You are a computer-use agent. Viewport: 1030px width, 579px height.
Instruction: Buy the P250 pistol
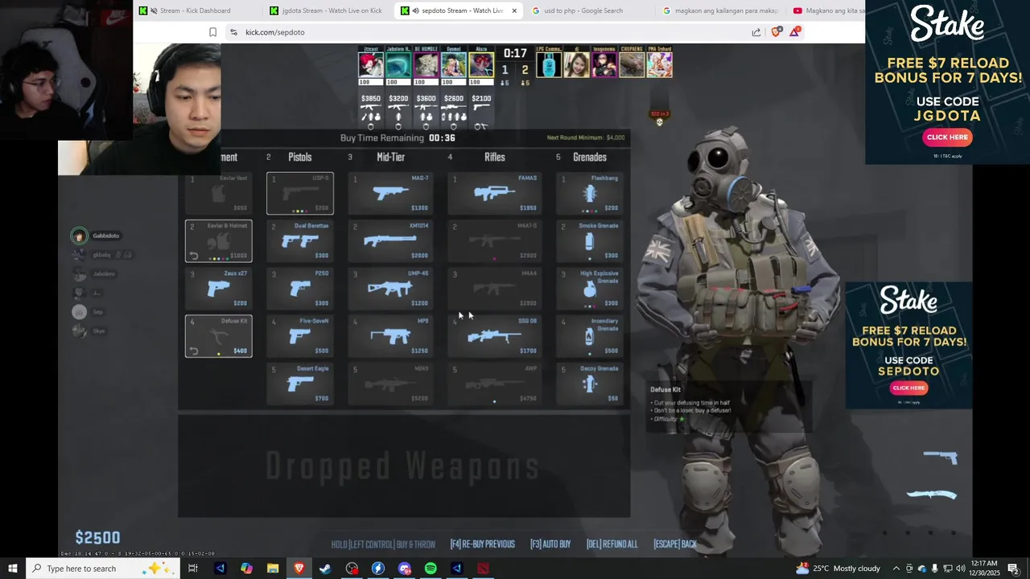click(x=300, y=289)
